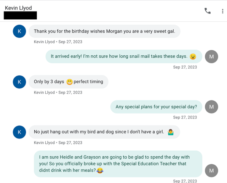Select the Heidle and Grayson message bubble
227x183 pixels.
click(118, 164)
